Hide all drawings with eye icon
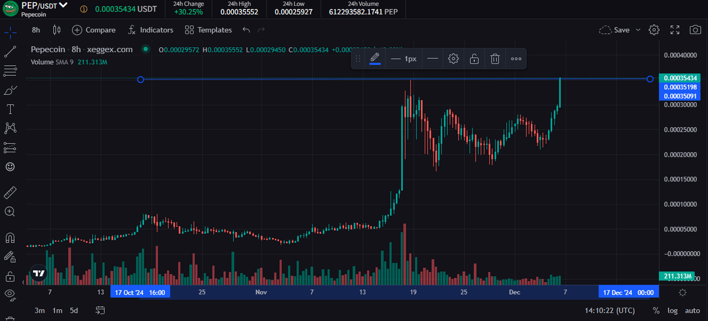Screen dimensions: 708x321 (10, 294)
